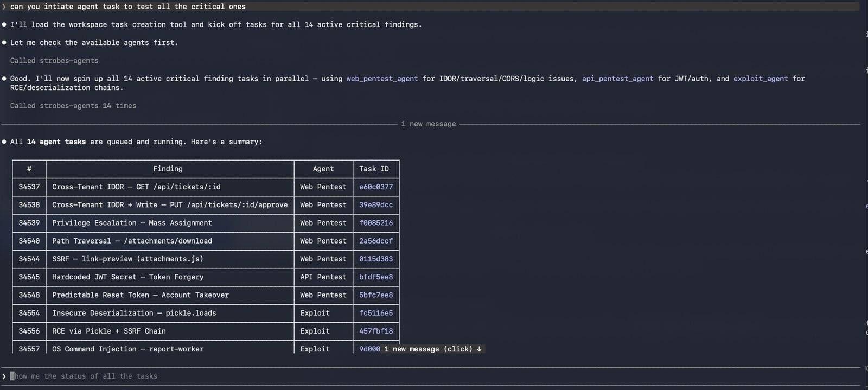The width and height of the screenshot is (868, 390).
Task: Open task ID 39e89dcc link
Action: click(376, 204)
